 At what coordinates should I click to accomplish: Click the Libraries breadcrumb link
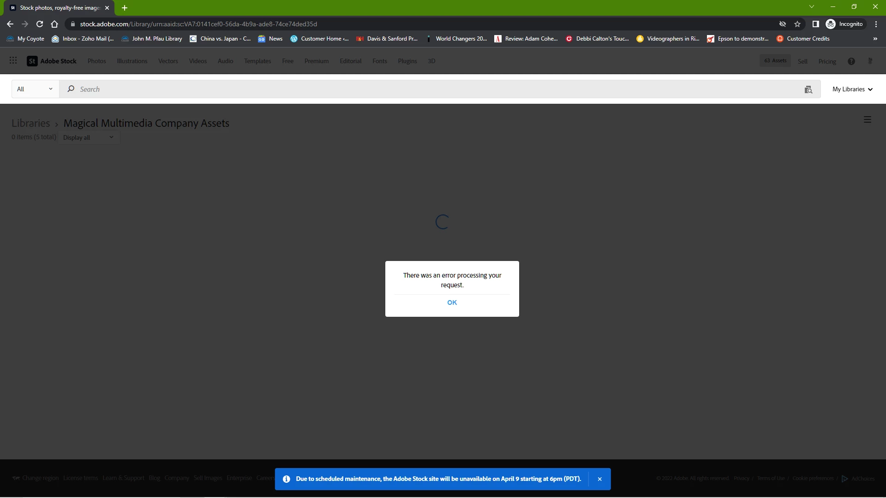click(x=30, y=123)
